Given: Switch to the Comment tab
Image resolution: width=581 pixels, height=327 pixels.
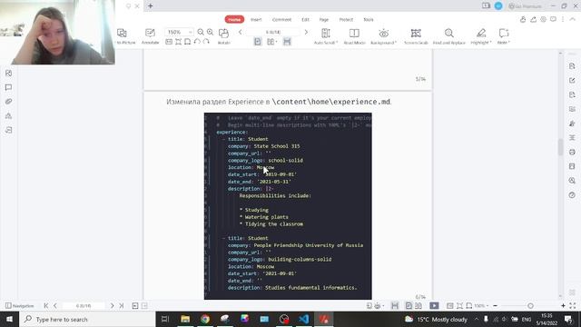Looking at the screenshot, I should point(281,19).
